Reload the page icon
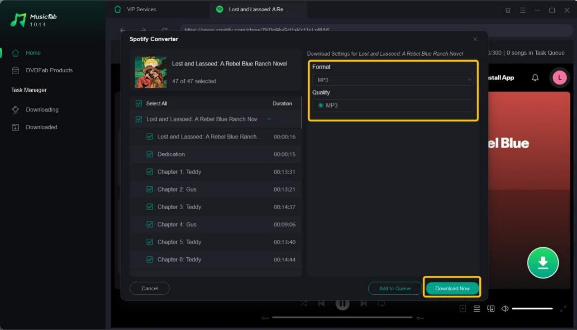Viewport: 577px width, 330px height. coord(165,30)
